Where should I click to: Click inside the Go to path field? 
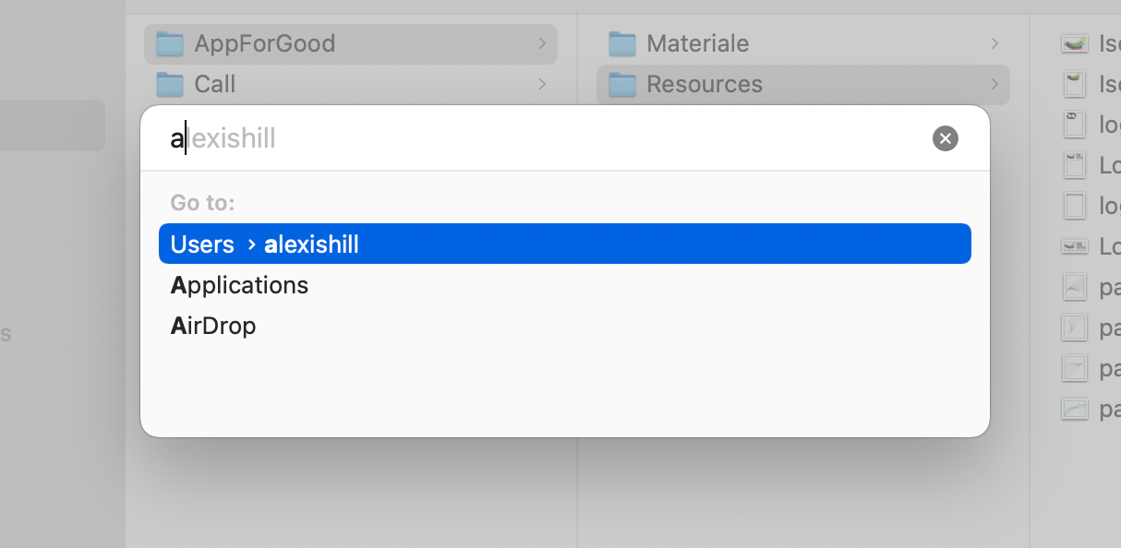[x=545, y=138]
